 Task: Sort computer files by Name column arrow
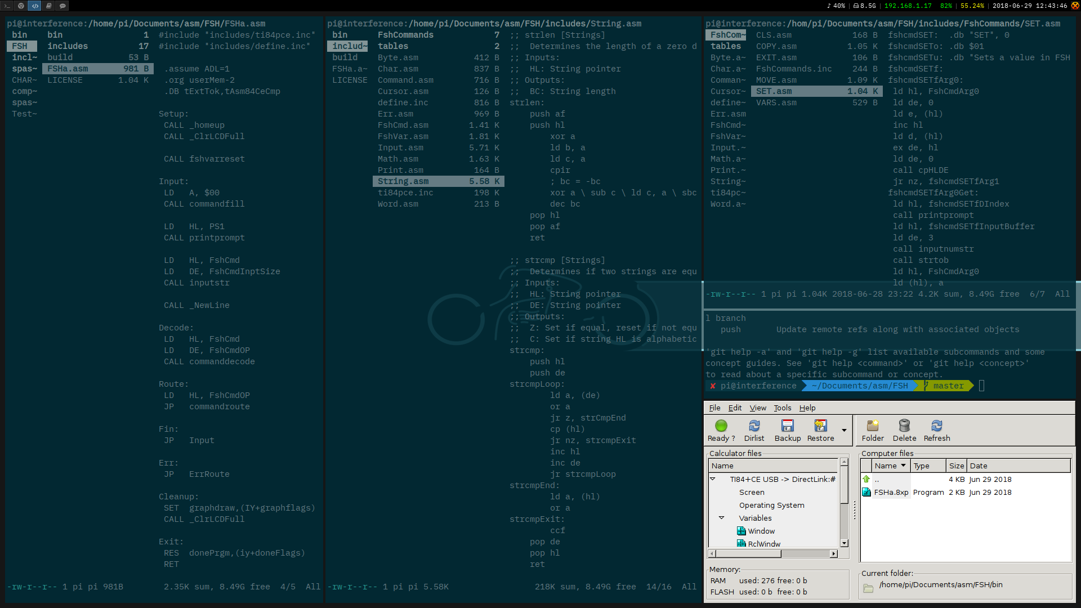(903, 466)
